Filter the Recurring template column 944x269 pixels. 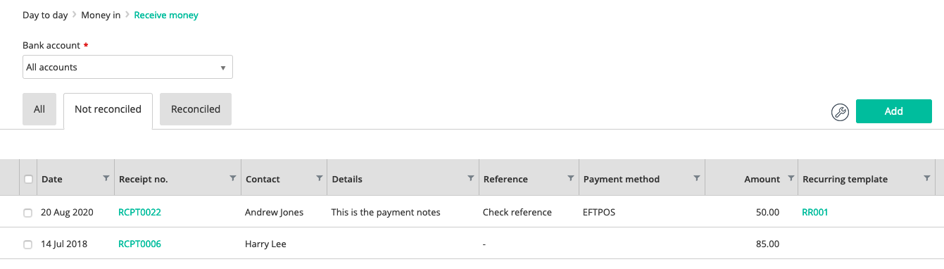coord(927,179)
